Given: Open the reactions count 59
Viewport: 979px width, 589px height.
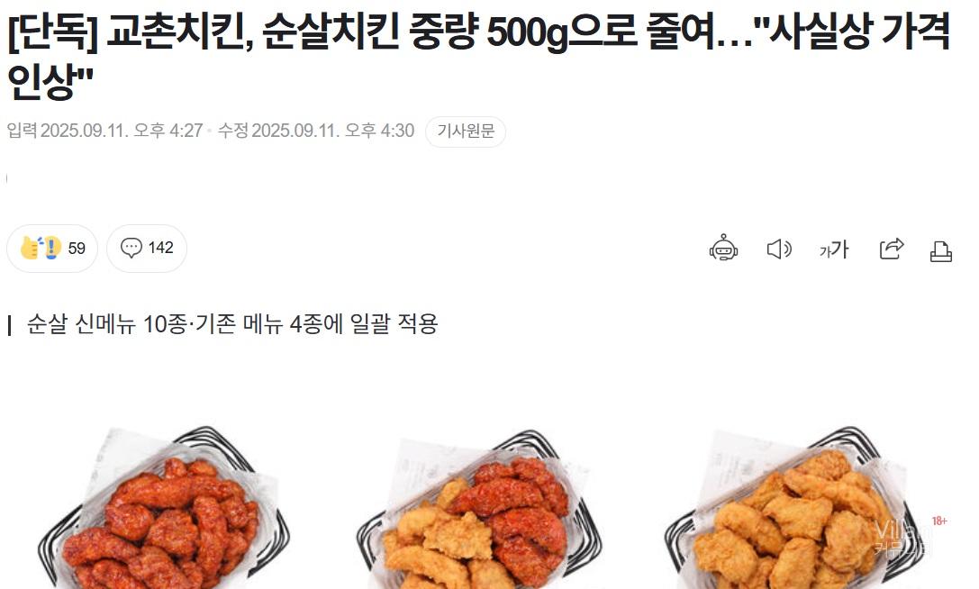Looking at the screenshot, I should (x=77, y=249).
